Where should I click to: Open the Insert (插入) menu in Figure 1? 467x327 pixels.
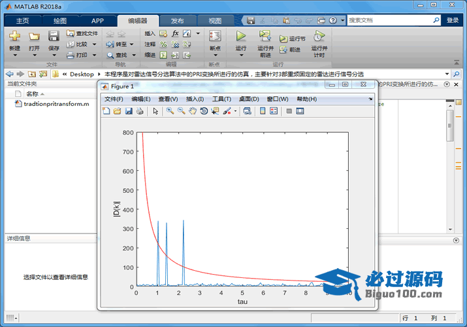click(195, 99)
